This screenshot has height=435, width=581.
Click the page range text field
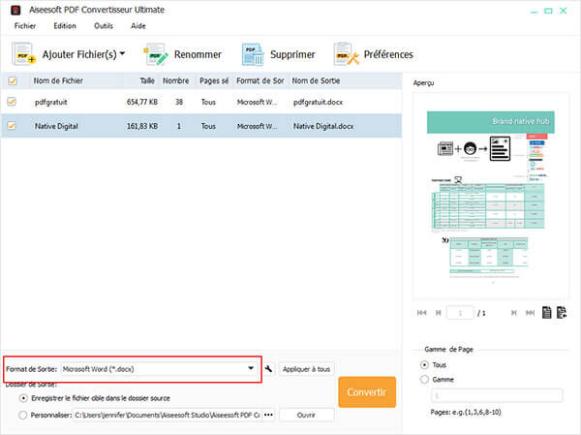tap(495, 395)
